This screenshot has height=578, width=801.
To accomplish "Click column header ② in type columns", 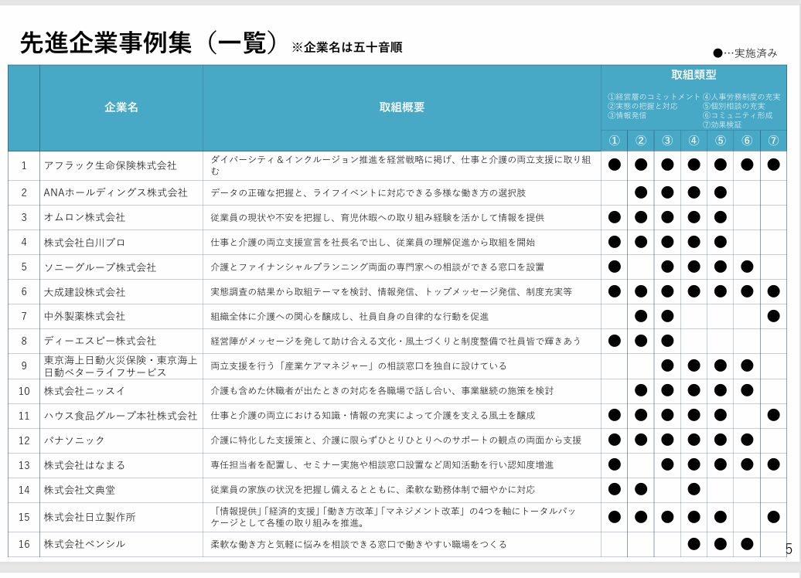I will [641, 141].
